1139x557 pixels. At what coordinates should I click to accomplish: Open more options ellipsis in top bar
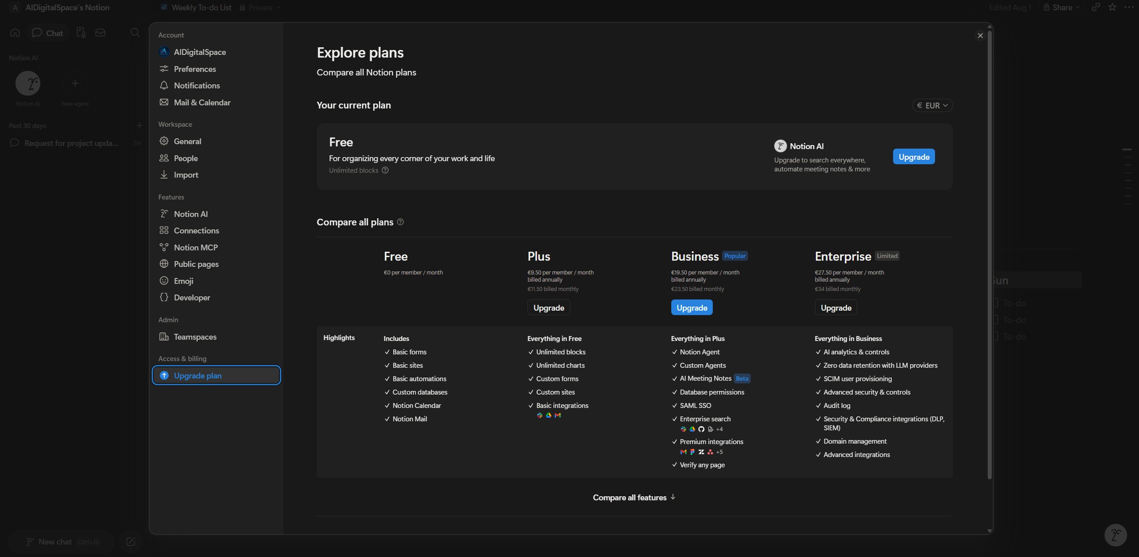point(1129,7)
